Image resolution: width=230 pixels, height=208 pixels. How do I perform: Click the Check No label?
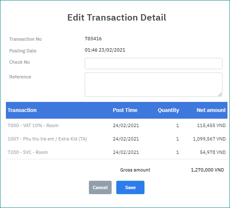click(19, 62)
